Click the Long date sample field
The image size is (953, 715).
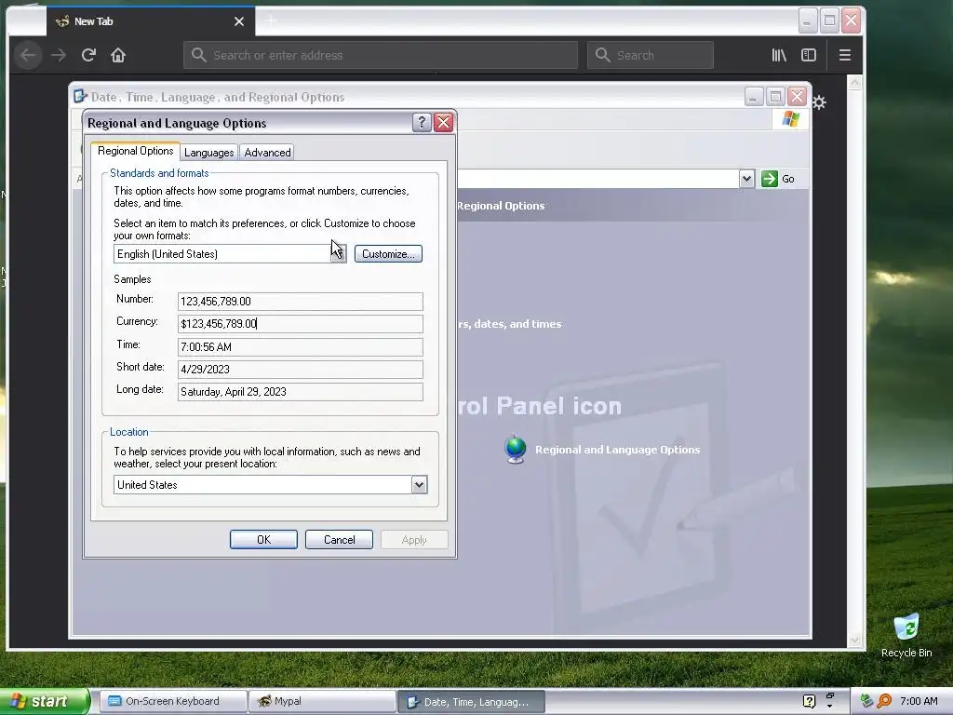(x=301, y=392)
